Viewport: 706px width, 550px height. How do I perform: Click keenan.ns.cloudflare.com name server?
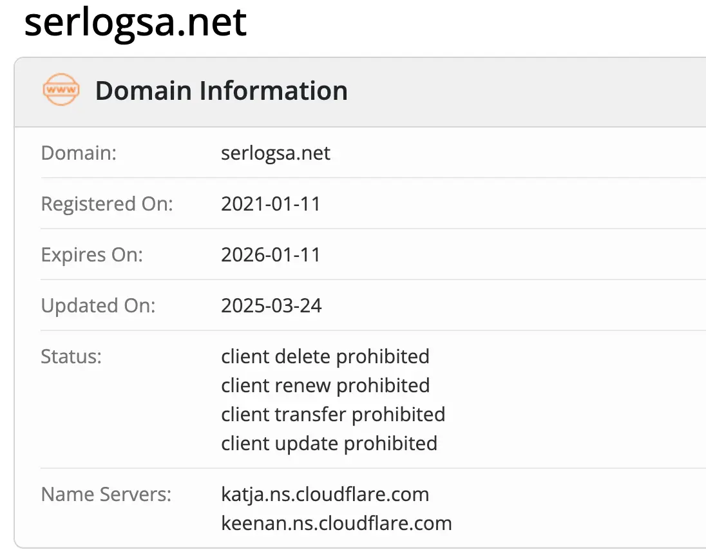336,523
